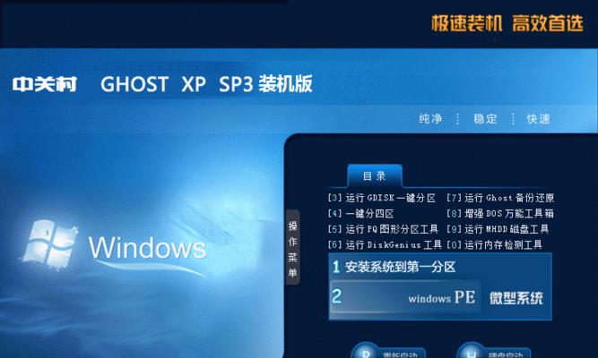Click the 极速装机 高效首选 slogan
Screen dimensions: 598x358
507,23
